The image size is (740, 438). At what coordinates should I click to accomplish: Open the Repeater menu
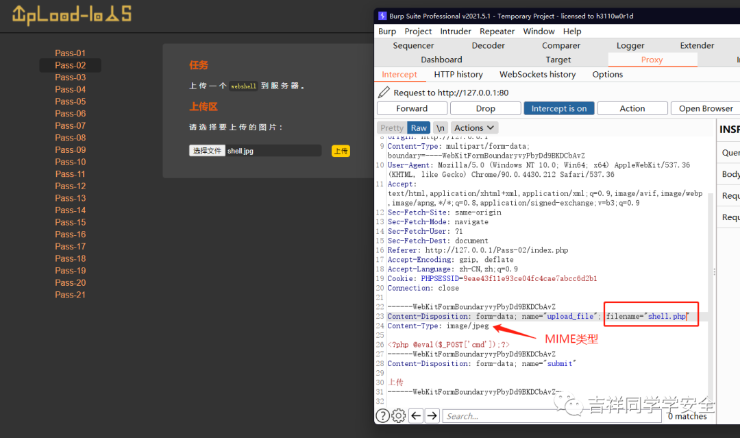497,31
